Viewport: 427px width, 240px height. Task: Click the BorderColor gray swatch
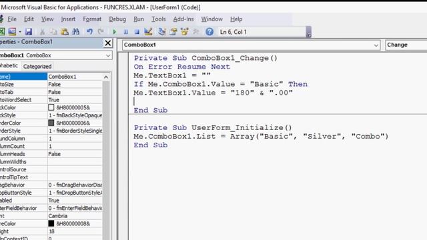click(51, 123)
